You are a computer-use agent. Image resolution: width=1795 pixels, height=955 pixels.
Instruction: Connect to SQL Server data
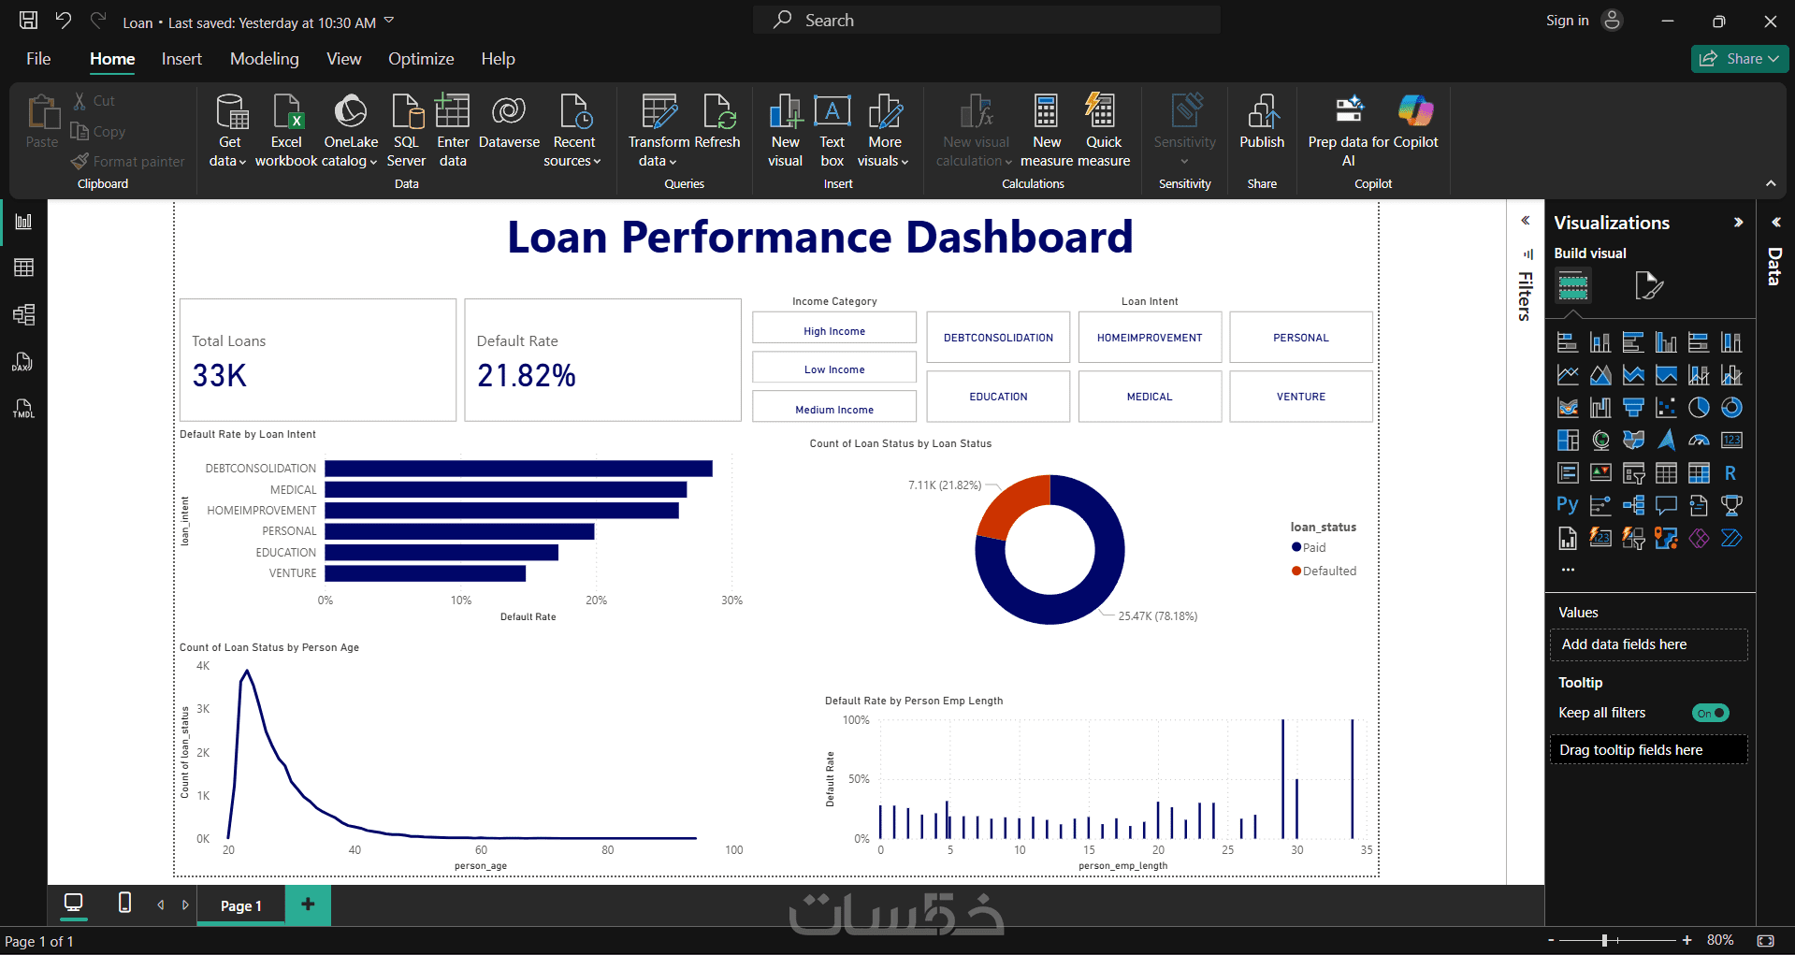406,131
